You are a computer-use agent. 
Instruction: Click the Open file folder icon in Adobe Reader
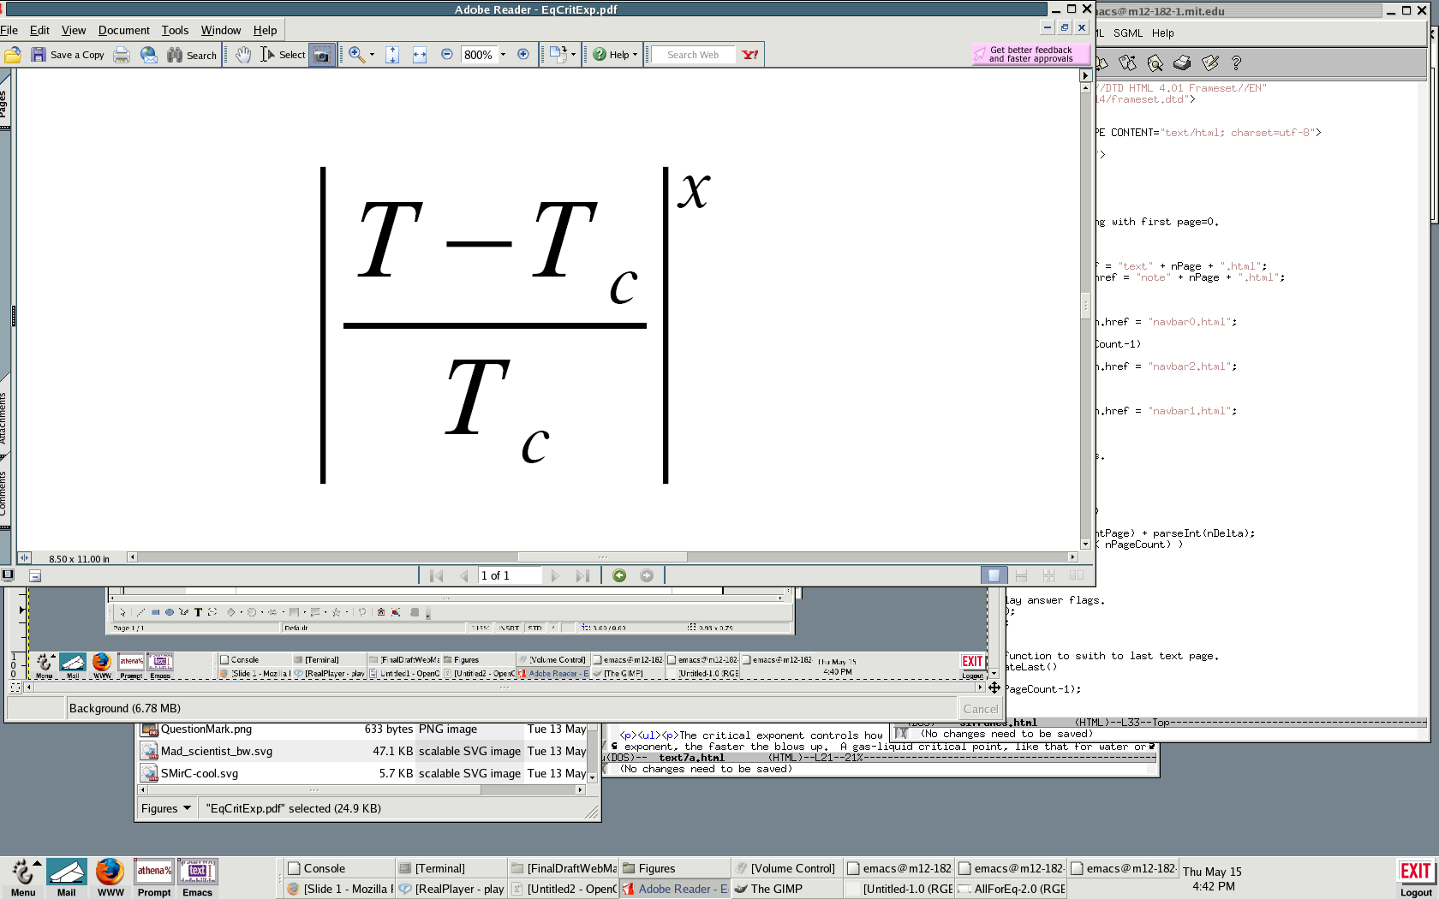point(12,55)
